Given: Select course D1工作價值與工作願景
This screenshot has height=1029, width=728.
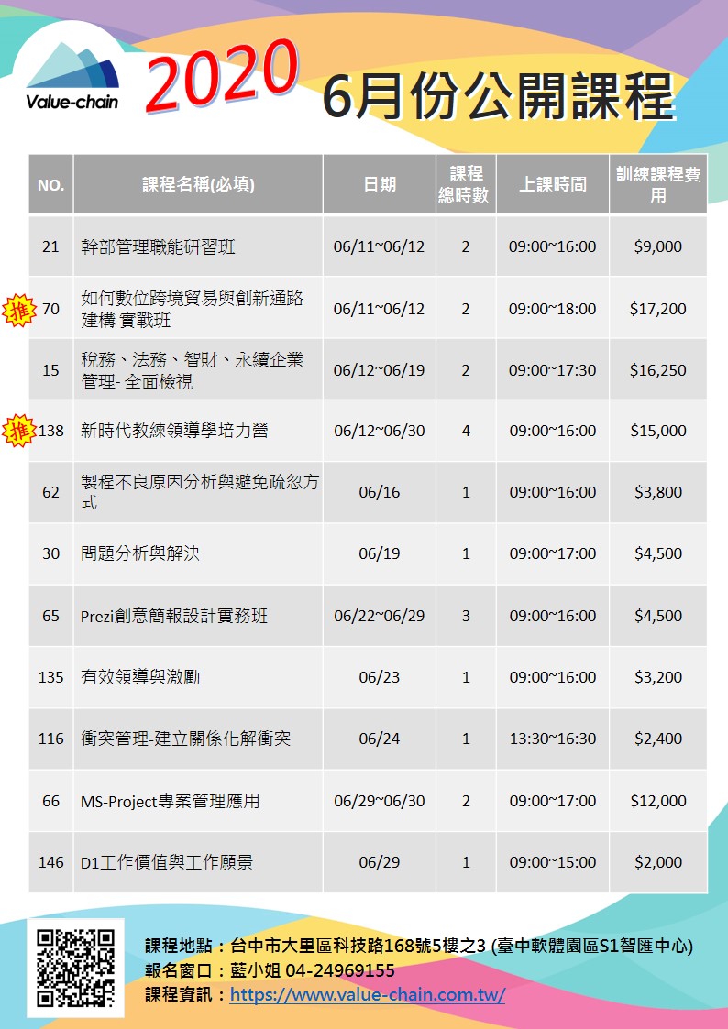Looking at the screenshot, I should click(166, 861).
